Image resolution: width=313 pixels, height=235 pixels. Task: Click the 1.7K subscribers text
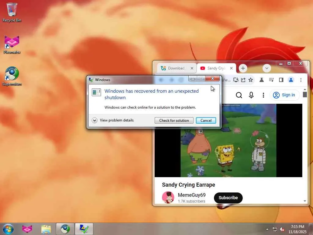(191, 201)
